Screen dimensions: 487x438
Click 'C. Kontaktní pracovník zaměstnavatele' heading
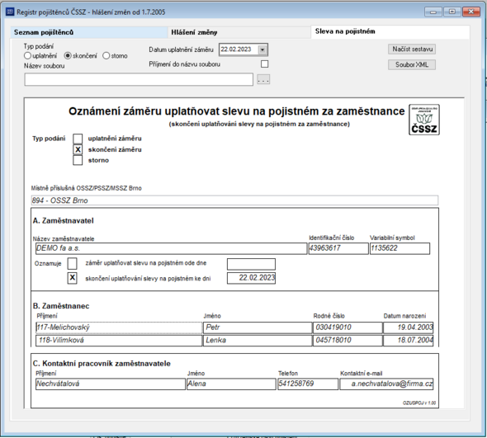pos(102,364)
